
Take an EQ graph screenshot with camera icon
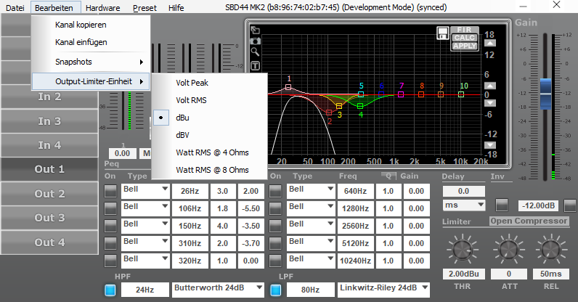click(x=255, y=41)
